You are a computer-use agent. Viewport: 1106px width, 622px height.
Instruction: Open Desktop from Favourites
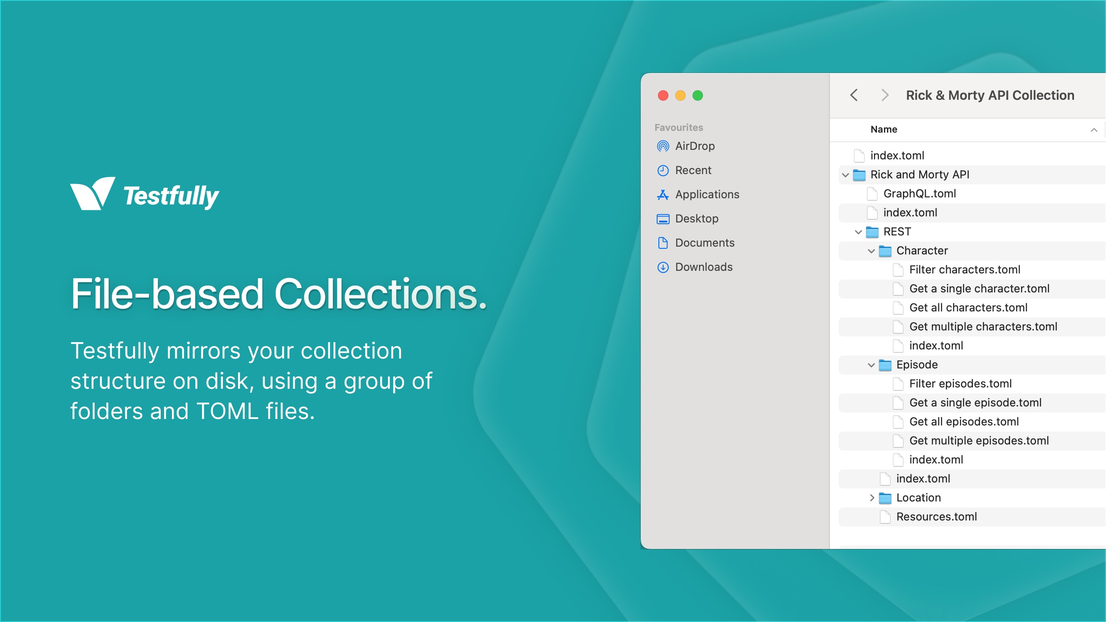(x=697, y=219)
